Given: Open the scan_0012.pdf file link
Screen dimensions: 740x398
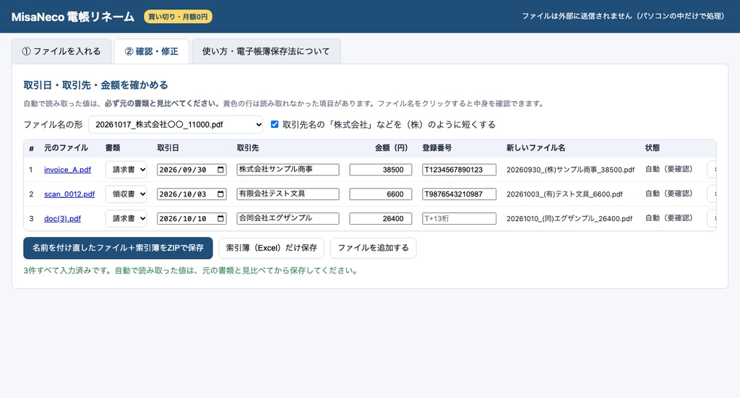Looking at the screenshot, I should pos(69,194).
